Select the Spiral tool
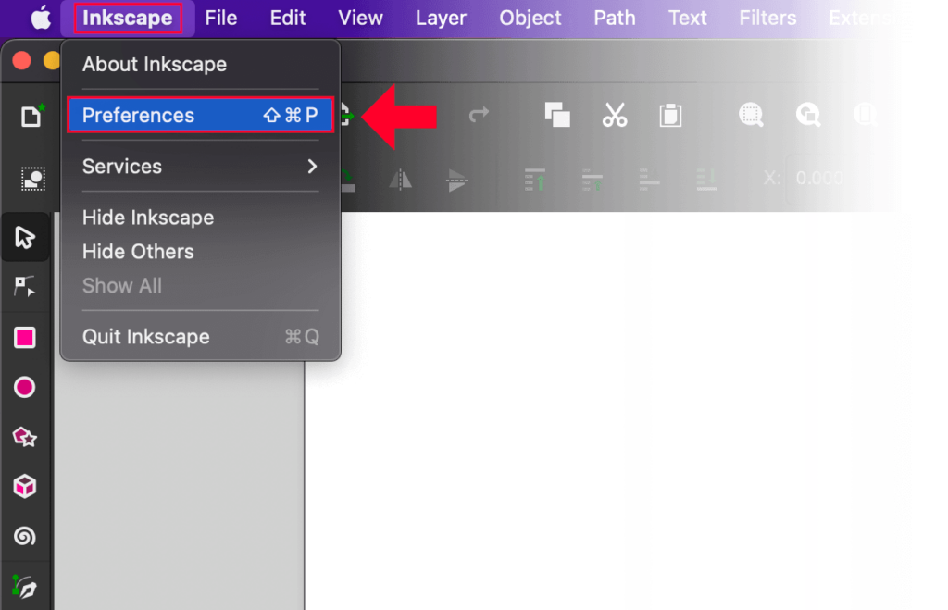The width and height of the screenshot is (948, 610). click(x=25, y=535)
